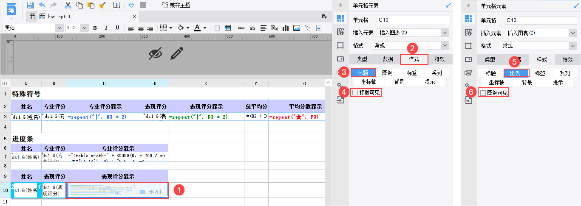Click the 兼容主题 button
The width and height of the screenshot is (581, 206).
[x=176, y=5]
